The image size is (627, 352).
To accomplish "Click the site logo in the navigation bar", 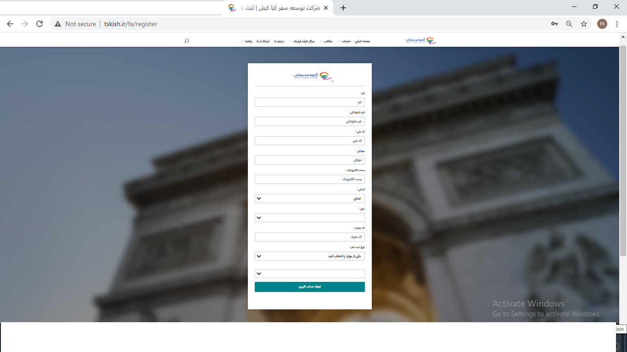I will [420, 41].
